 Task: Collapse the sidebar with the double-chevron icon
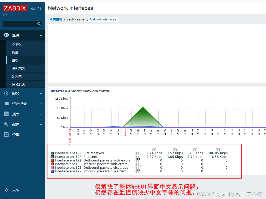(33, 8)
